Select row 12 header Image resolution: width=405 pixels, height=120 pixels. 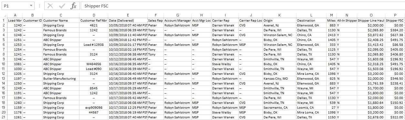point(4,74)
